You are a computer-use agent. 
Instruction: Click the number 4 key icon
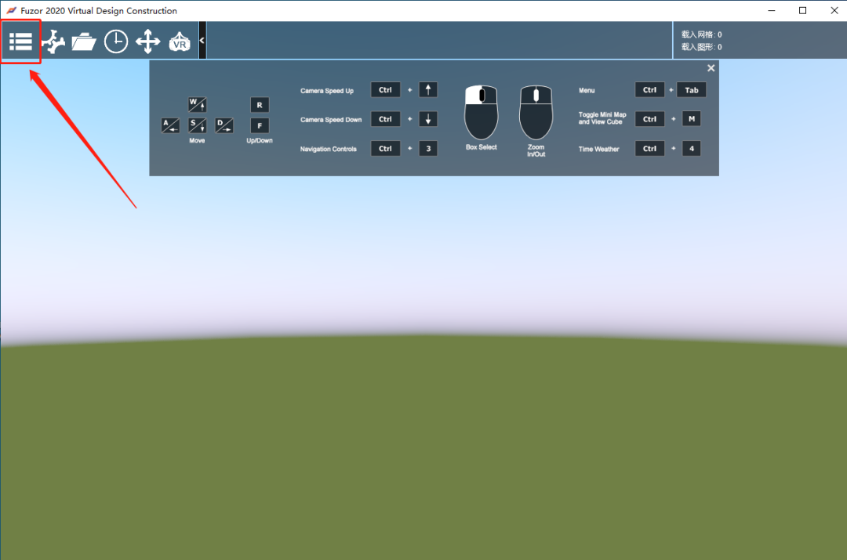pyautogui.click(x=692, y=148)
